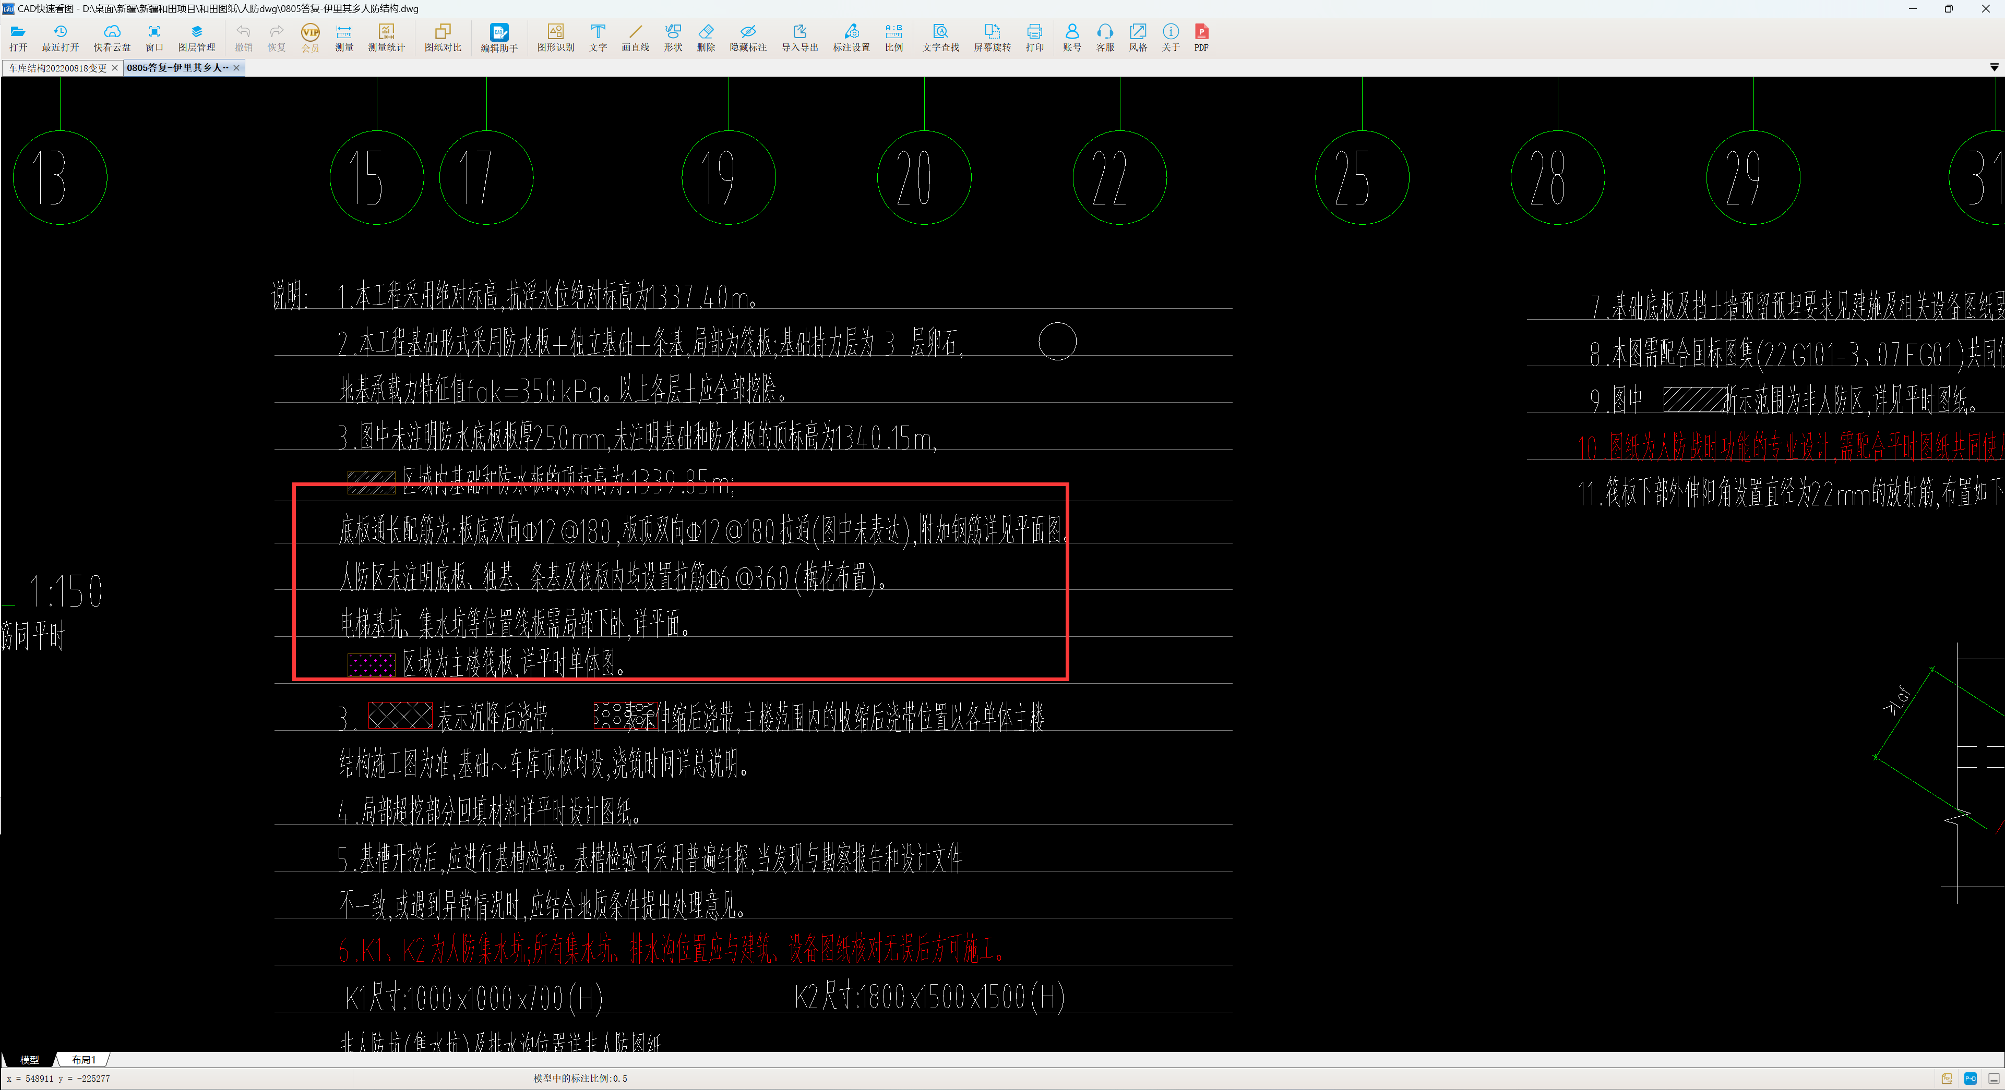Launch 图纸对比 drawing compare
This screenshot has width=2005, height=1090.
pyautogui.click(x=443, y=38)
